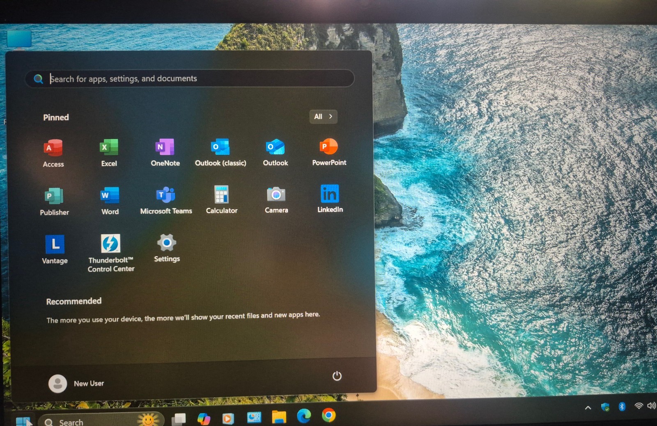Open the Outlook calendar taskbar icon

click(254, 417)
